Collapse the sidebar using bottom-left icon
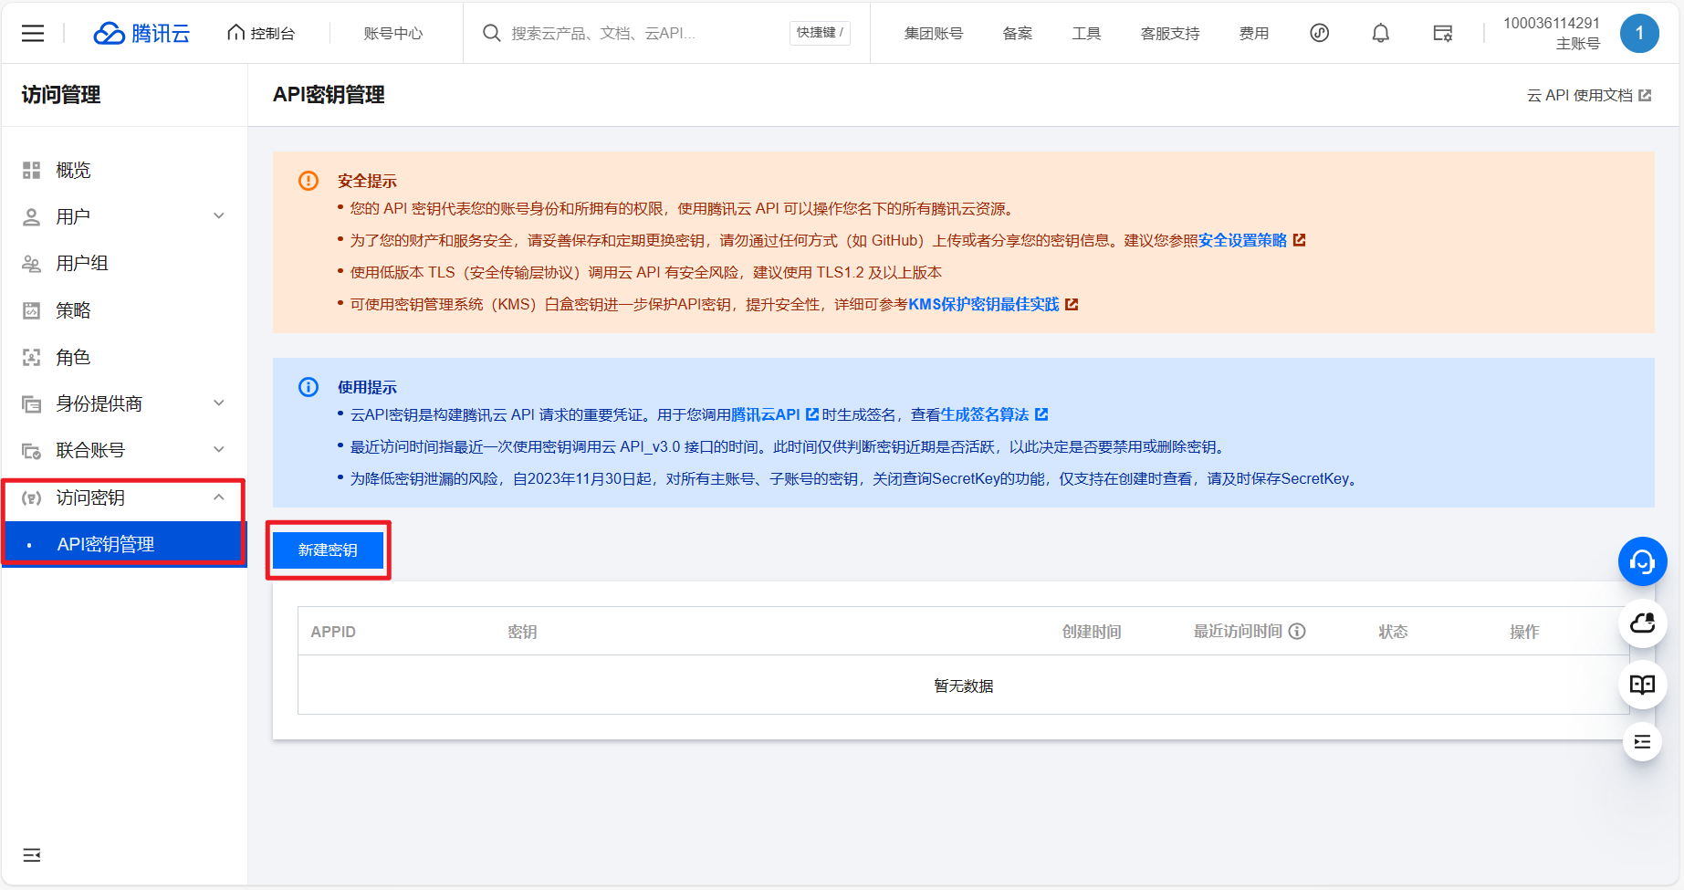The width and height of the screenshot is (1684, 890). coord(32,855)
